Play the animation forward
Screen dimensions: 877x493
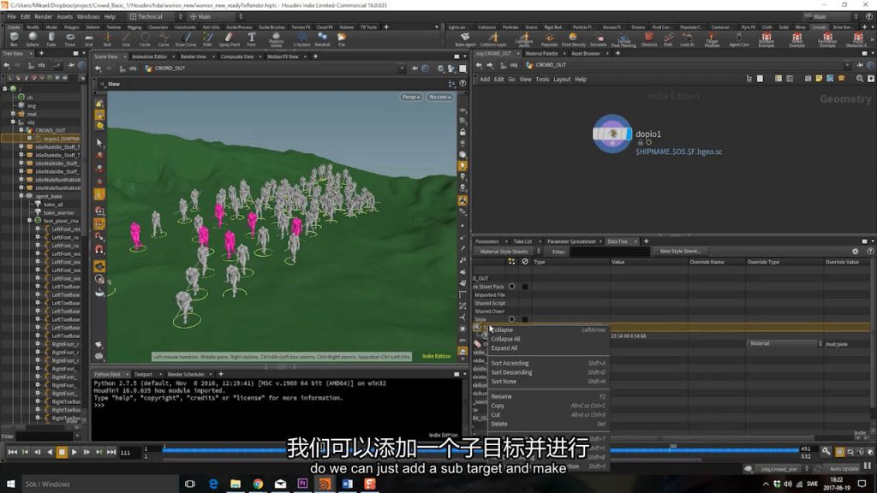[x=74, y=452]
